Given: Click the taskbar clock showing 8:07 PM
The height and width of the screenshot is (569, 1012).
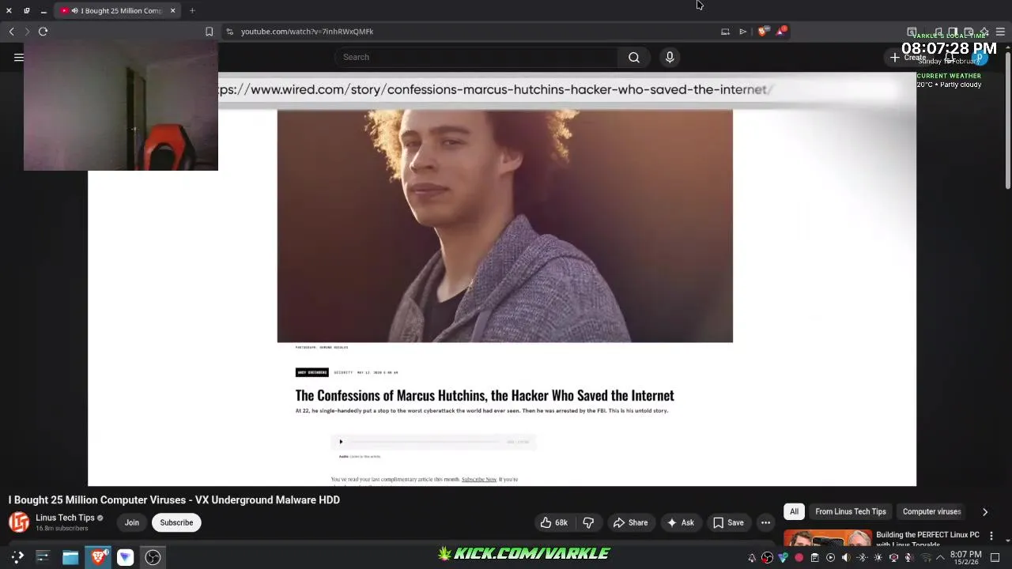Looking at the screenshot, I should pos(965,558).
